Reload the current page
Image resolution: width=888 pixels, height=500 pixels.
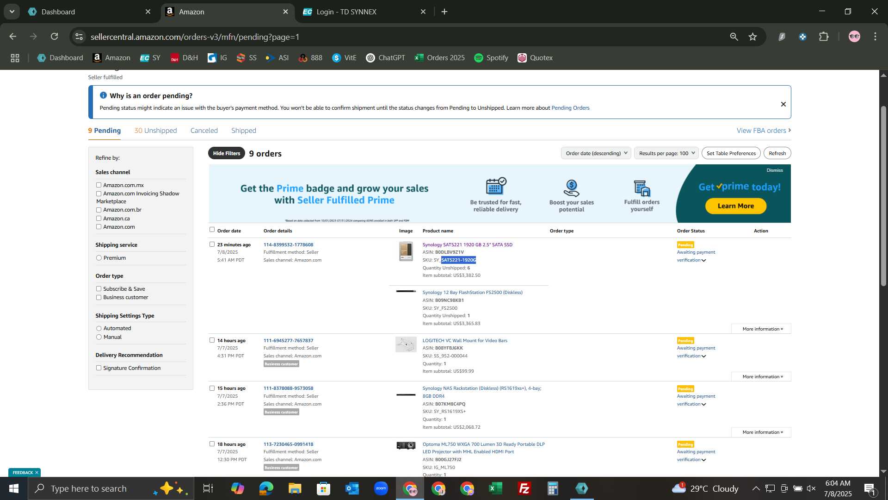pos(55,37)
